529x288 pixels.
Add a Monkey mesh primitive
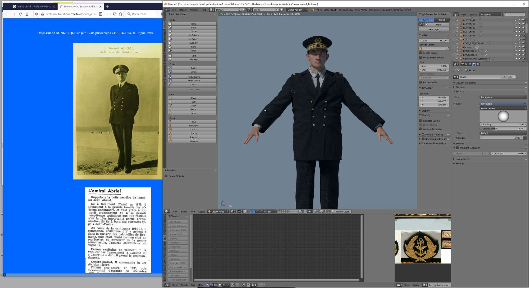click(x=193, y=59)
